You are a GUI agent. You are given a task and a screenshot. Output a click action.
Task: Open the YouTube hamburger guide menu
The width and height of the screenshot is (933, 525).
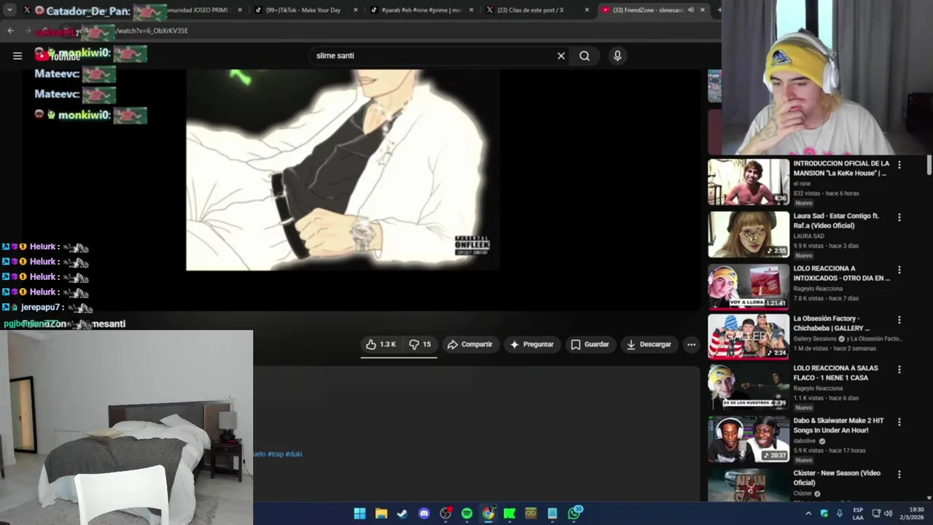coord(17,55)
